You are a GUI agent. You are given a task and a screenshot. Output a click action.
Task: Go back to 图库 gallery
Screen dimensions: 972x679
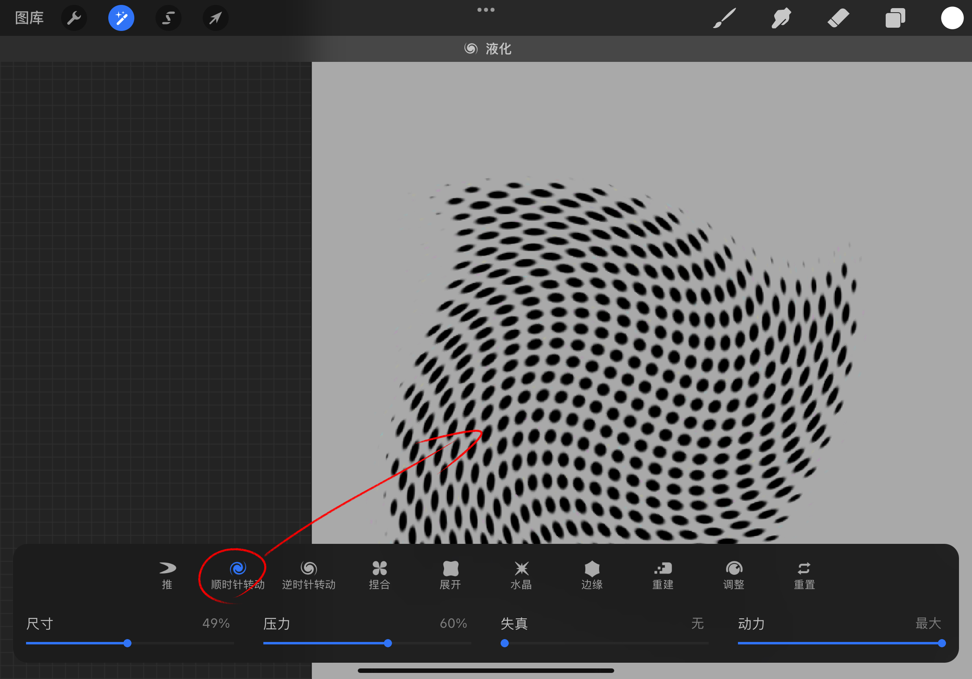(x=29, y=18)
